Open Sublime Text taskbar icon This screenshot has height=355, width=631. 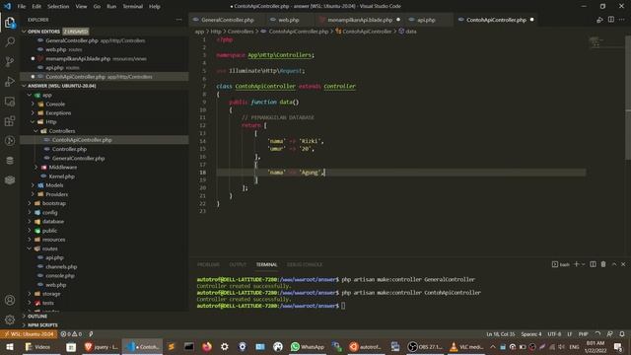coord(171,346)
